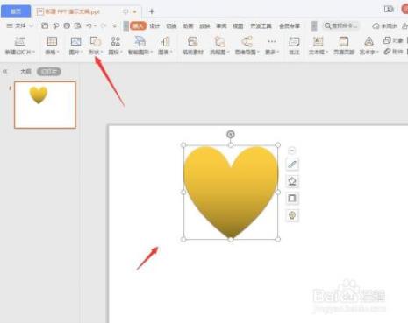The width and height of the screenshot is (408, 323).
Task: Expand the 更多 more options dropdown
Action: 272,46
